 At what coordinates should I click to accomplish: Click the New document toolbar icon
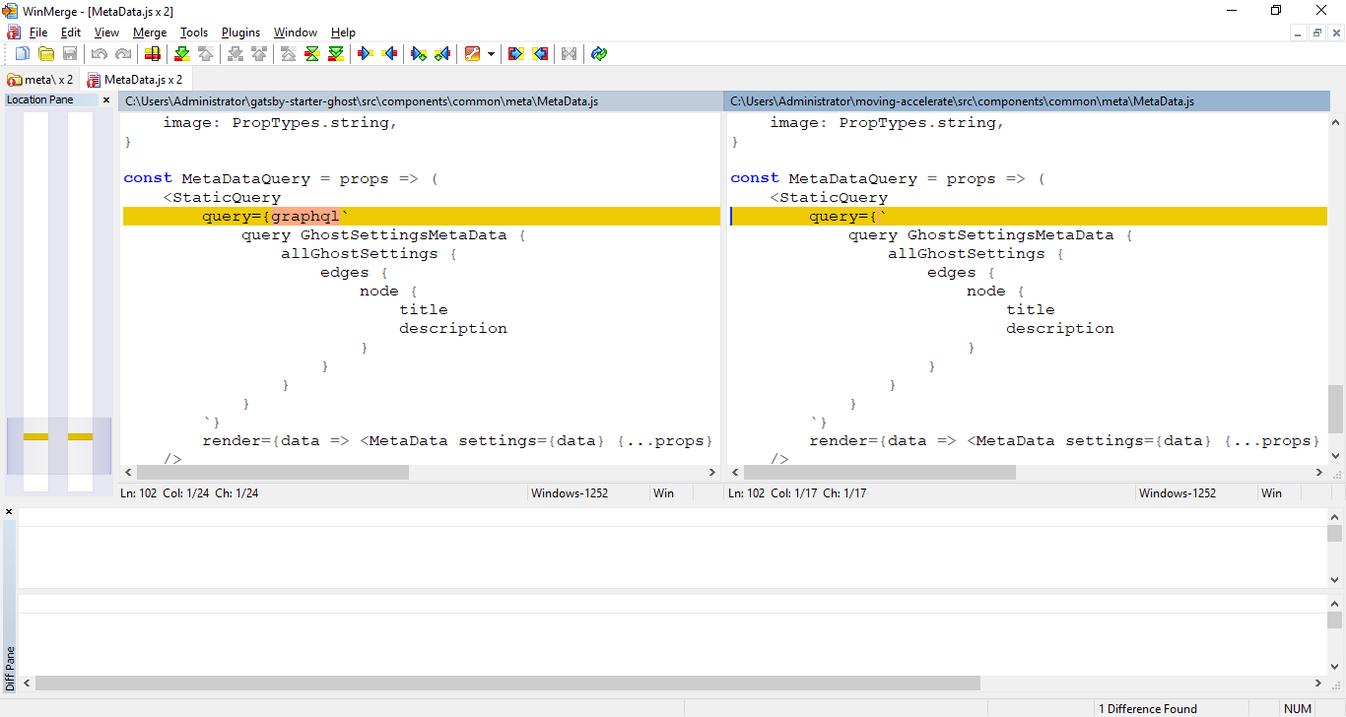tap(22, 53)
